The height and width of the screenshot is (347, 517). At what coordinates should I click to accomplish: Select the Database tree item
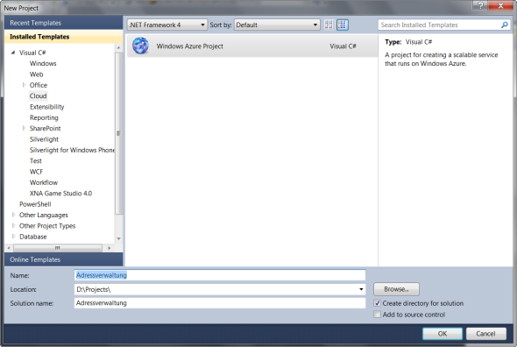tap(33, 237)
